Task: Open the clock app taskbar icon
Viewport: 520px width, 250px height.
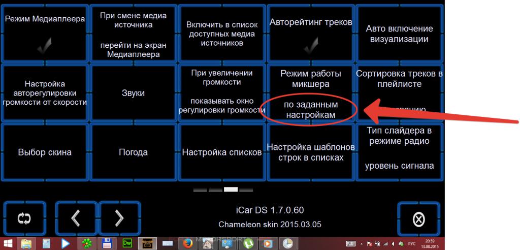Action: pyautogui.click(x=288, y=244)
